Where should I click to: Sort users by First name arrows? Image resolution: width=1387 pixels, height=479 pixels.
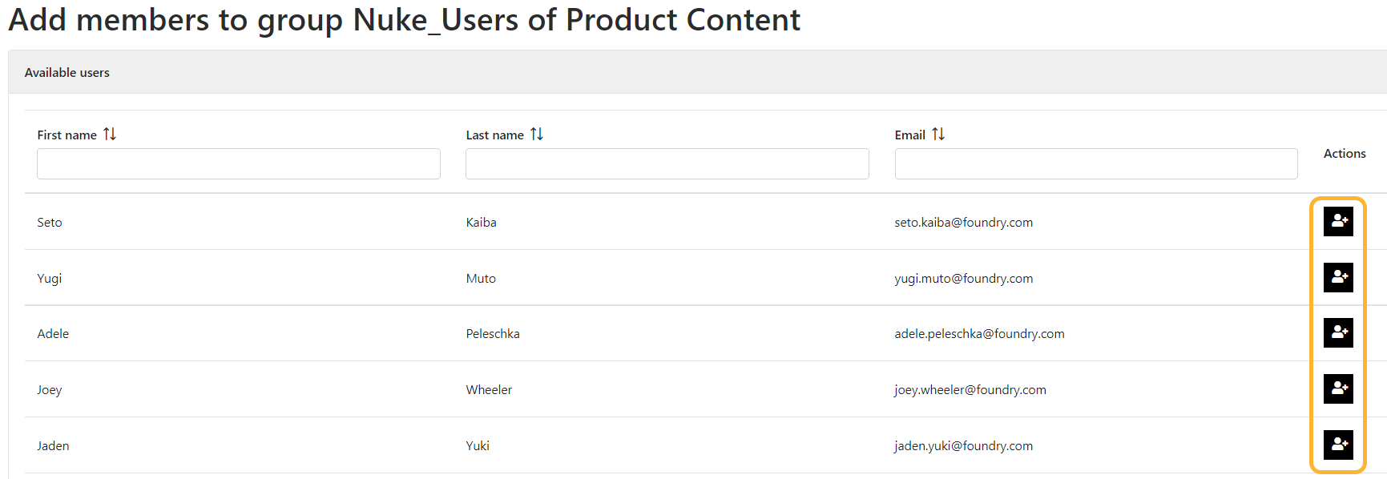point(110,134)
